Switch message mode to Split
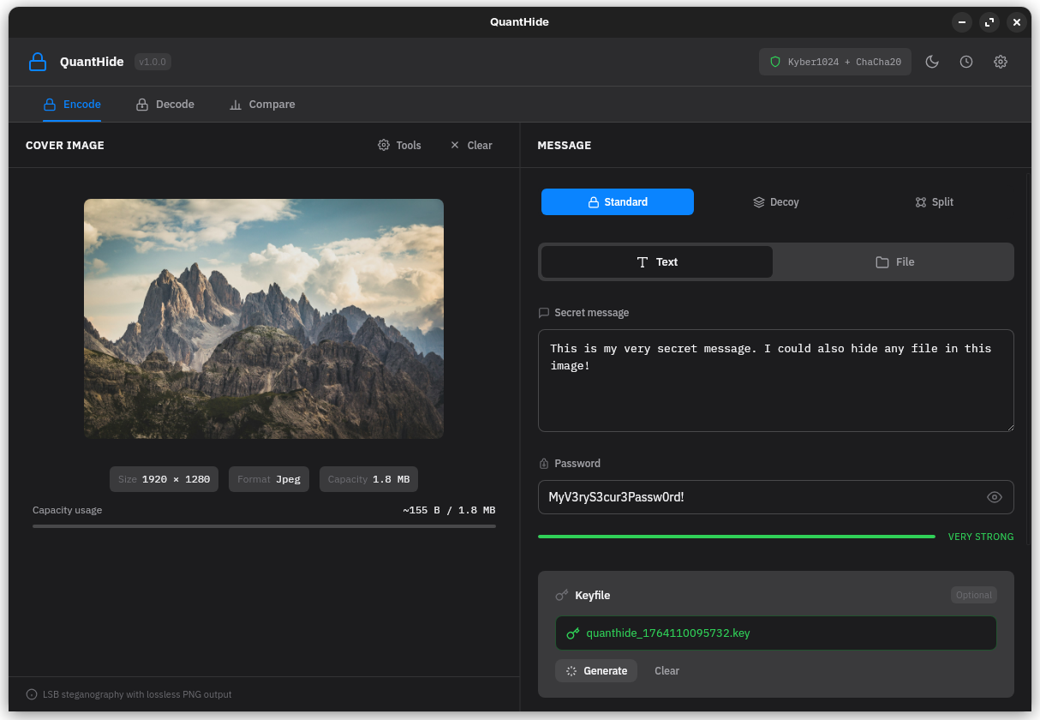The height and width of the screenshot is (720, 1040). [x=934, y=201]
